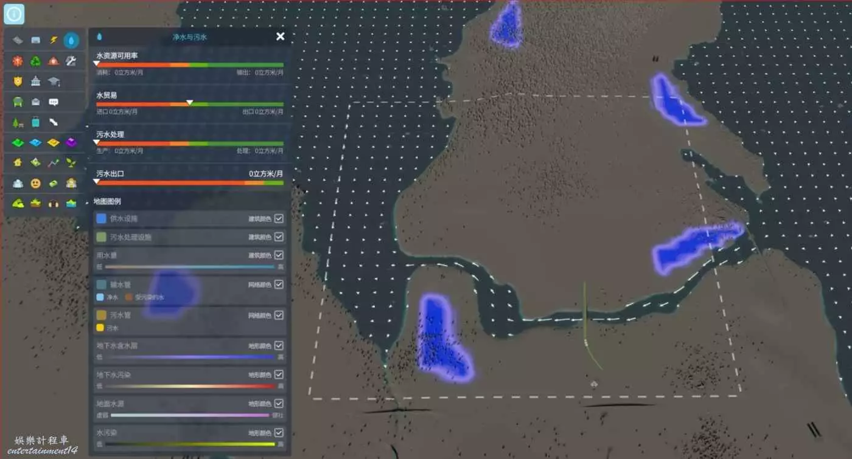Toggle the 污水管 network color checkbox
The width and height of the screenshot is (852, 459).
coord(279,315)
